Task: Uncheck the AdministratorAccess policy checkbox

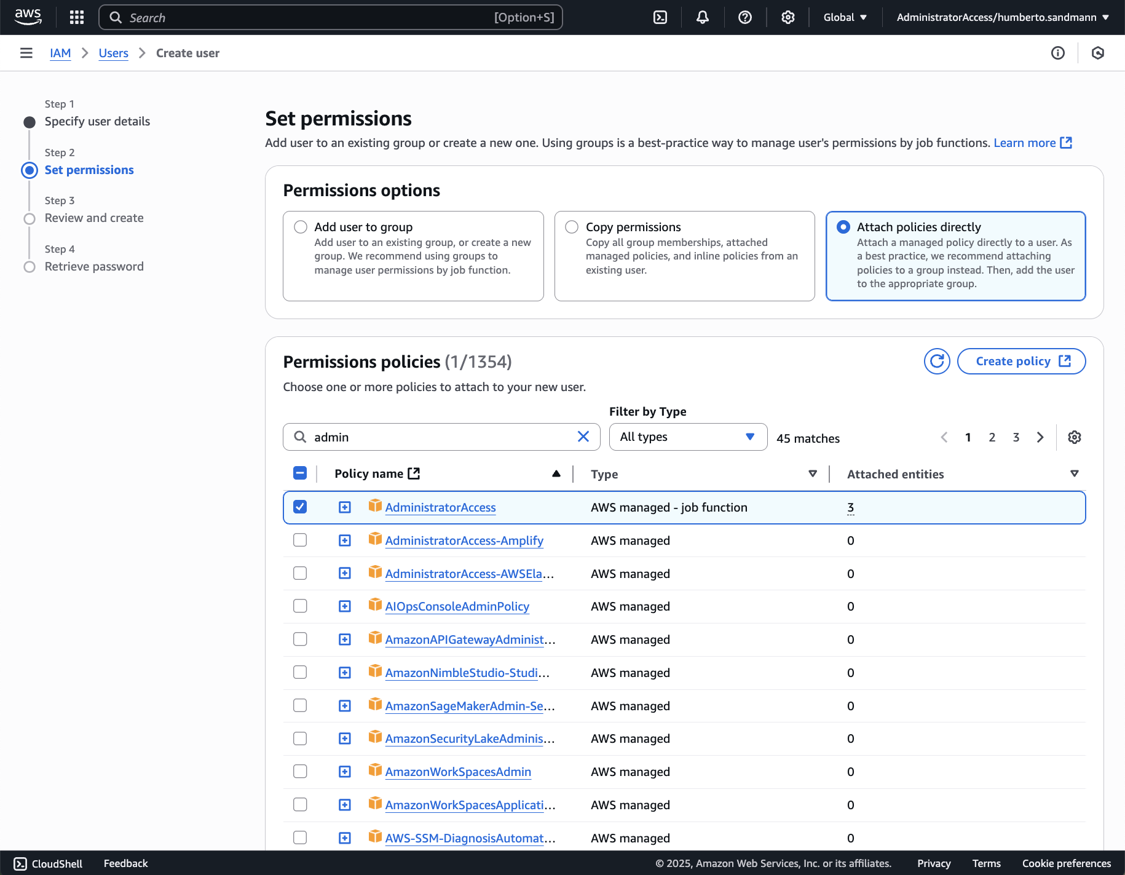Action: pyautogui.click(x=300, y=507)
